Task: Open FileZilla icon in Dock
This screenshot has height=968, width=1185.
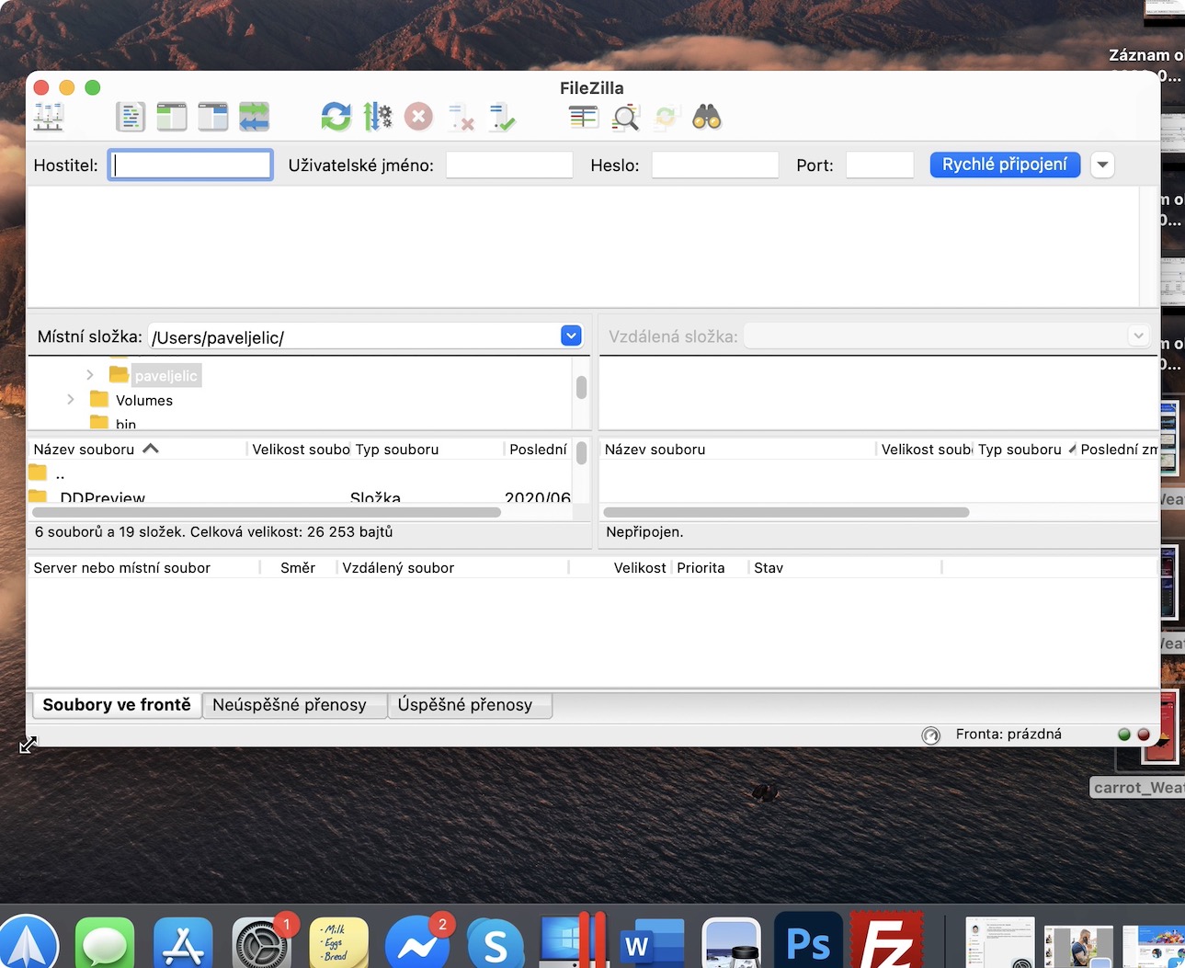Action: pyautogui.click(x=886, y=940)
